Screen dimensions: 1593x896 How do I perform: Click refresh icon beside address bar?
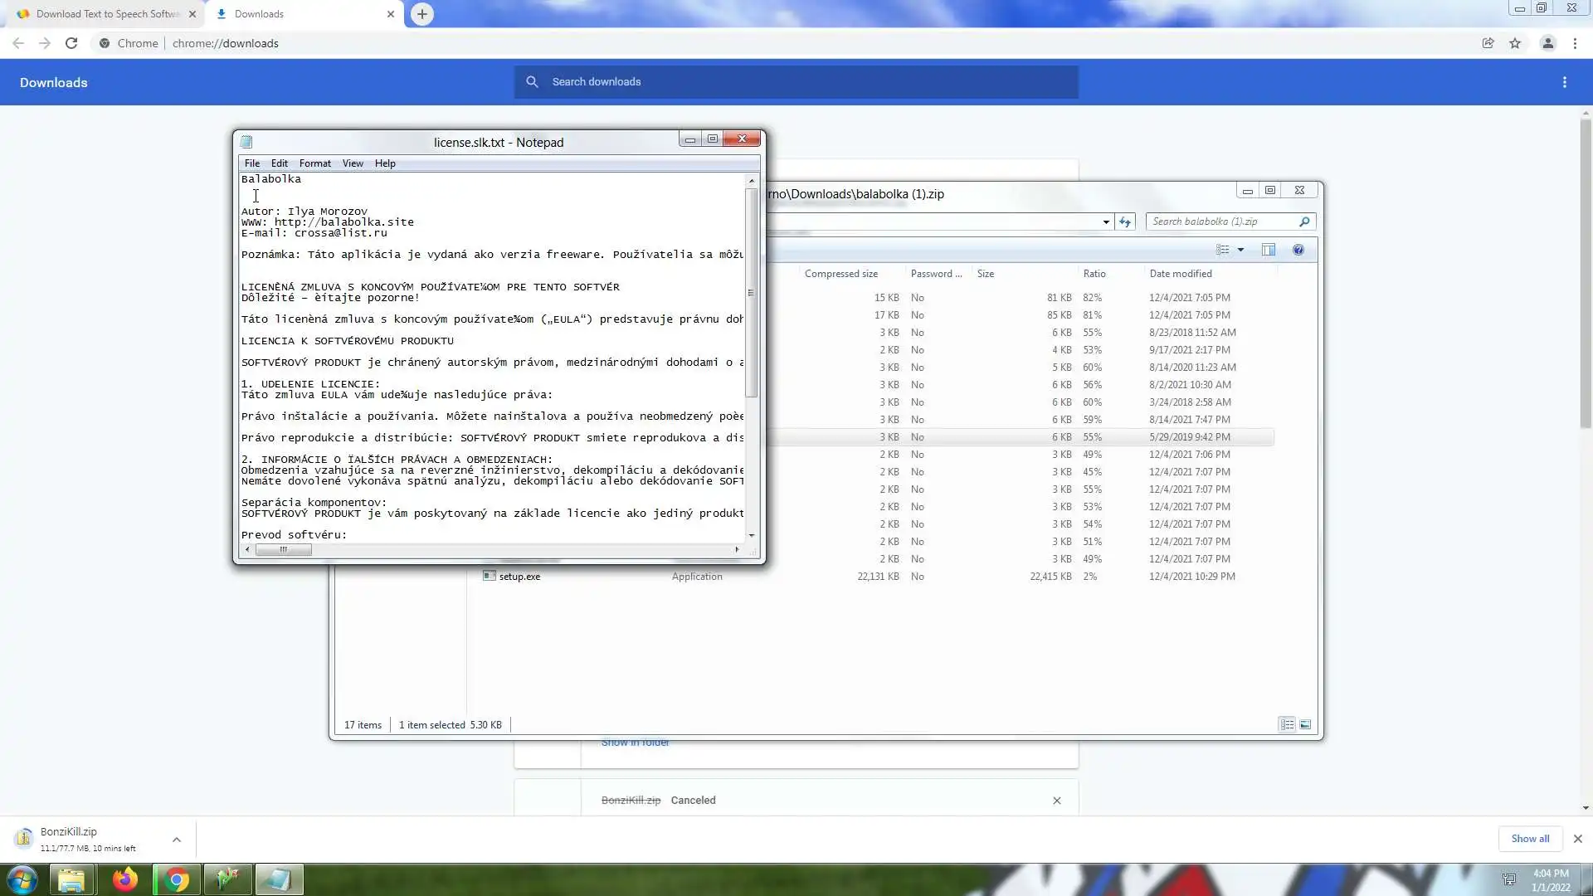coord(1125,222)
